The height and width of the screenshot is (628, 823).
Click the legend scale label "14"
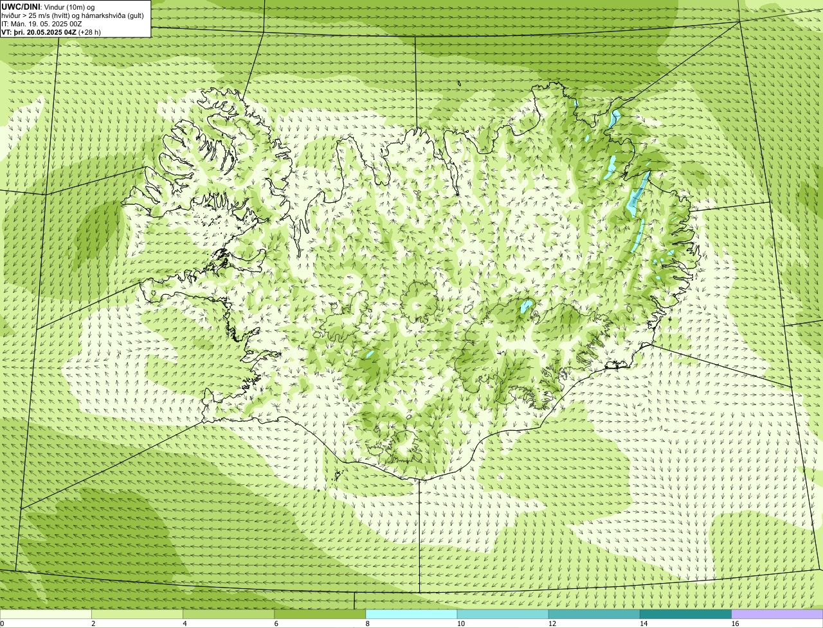tap(643, 624)
